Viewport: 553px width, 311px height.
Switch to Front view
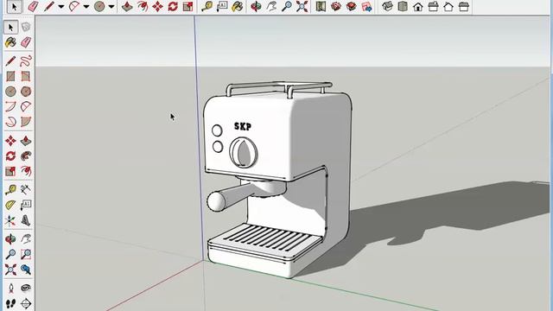click(x=418, y=6)
